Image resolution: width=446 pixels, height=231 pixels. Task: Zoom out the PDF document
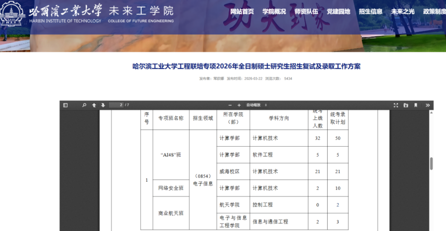coord(230,105)
